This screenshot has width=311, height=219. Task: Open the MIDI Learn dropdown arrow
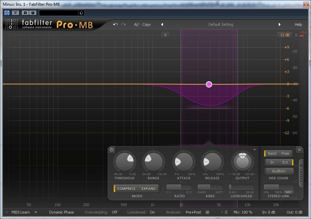36,212
